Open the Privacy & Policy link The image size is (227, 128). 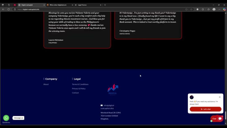(79, 88)
